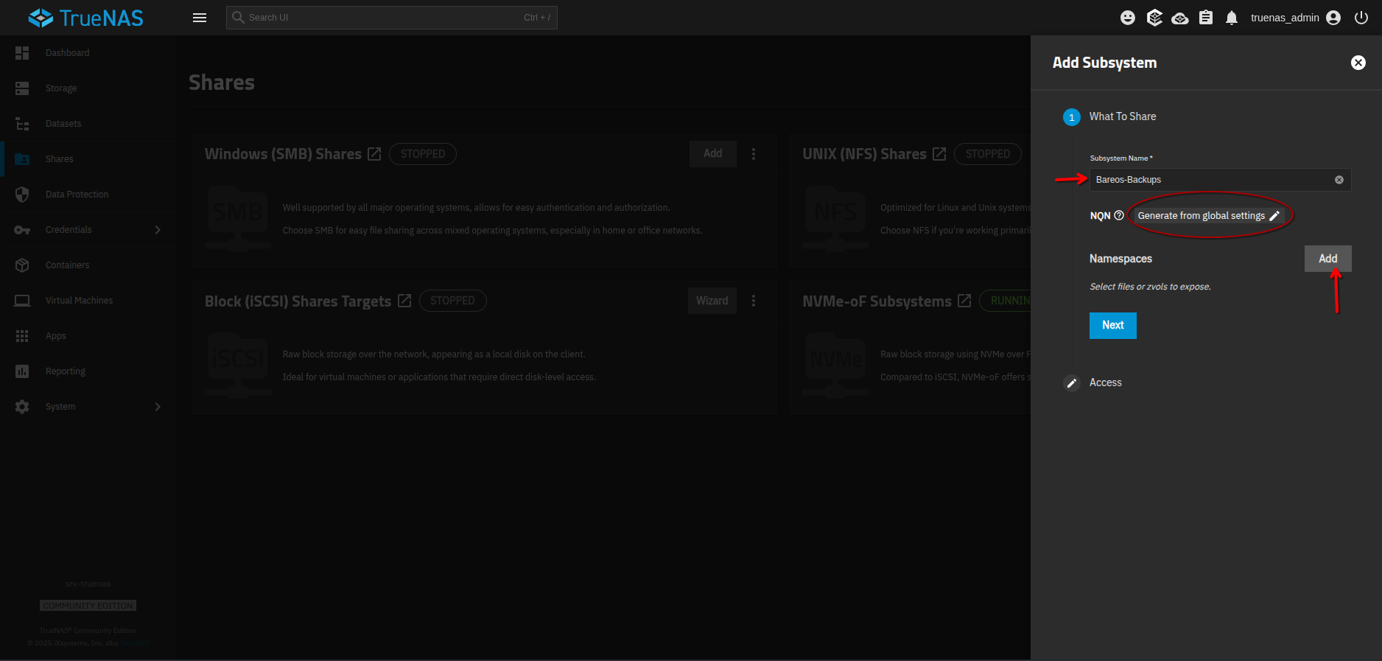Open the TrueNAS Connect cloud icon

point(1180,18)
